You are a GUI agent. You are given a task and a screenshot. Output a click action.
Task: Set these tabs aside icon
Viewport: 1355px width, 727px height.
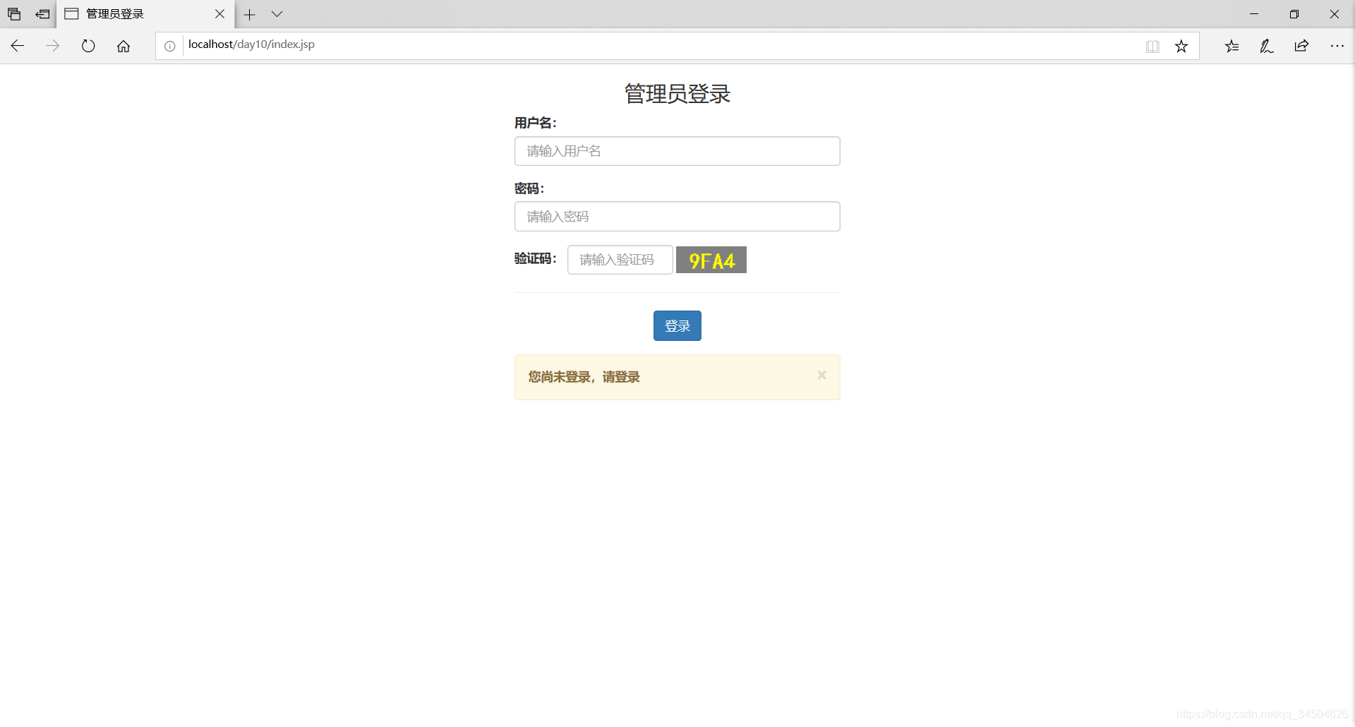coord(42,14)
